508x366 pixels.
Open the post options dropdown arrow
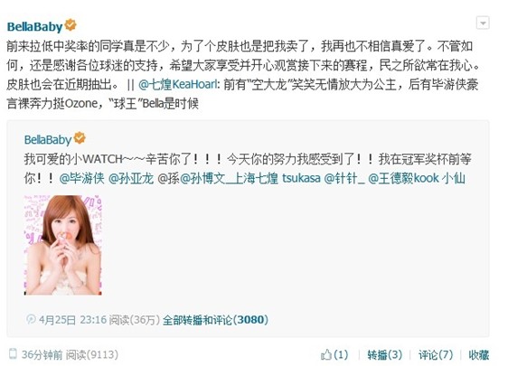(483, 23)
